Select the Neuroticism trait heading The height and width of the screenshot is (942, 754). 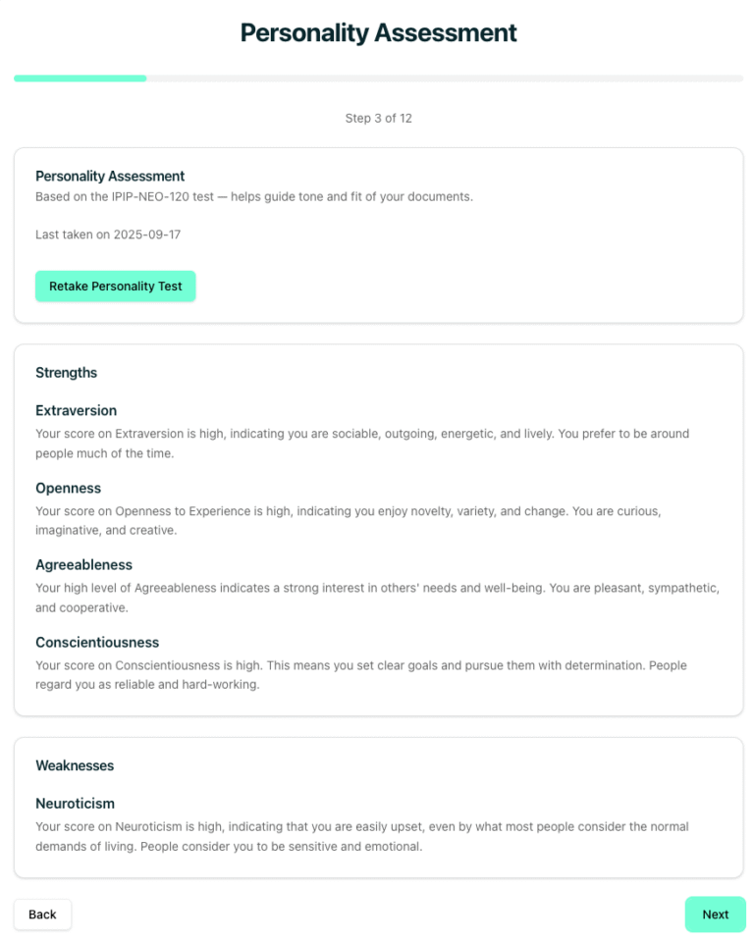75,803
